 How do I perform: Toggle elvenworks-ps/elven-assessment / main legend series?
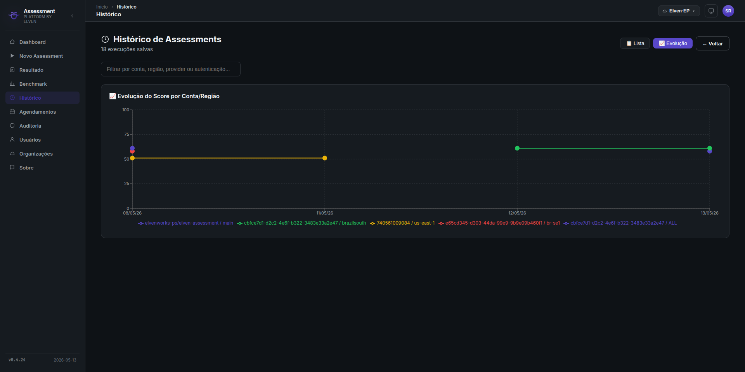click(185, 223)
